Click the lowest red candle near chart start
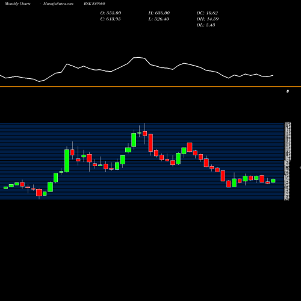Image resolution: width=301 pixels, height=301 pixels. click(39, 193)
